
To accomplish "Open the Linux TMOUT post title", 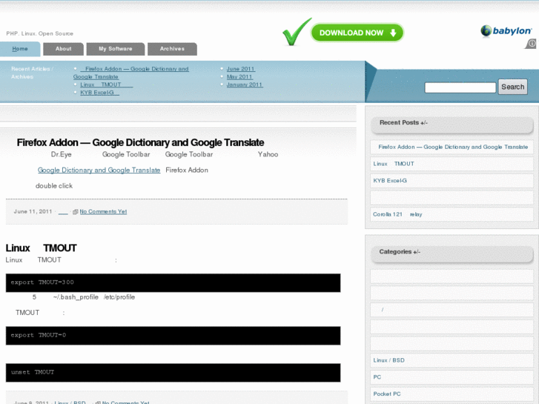I will point(42,248).
